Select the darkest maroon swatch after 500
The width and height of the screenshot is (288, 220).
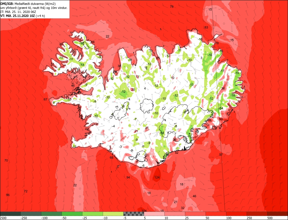278,214
